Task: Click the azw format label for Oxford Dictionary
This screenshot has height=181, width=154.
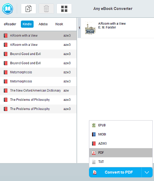Action: tap(66, 90)
